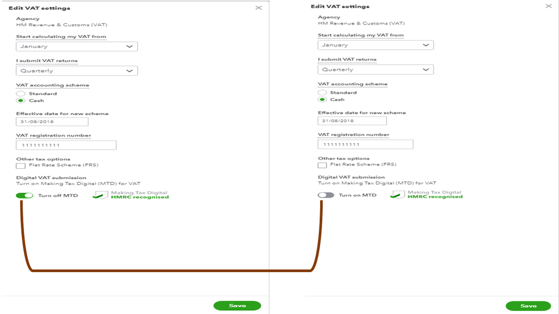The width and height of the screenshot is (559, 314).
Task: Click the HMRC recognised badge in left panel
Action: click(132, 195)
